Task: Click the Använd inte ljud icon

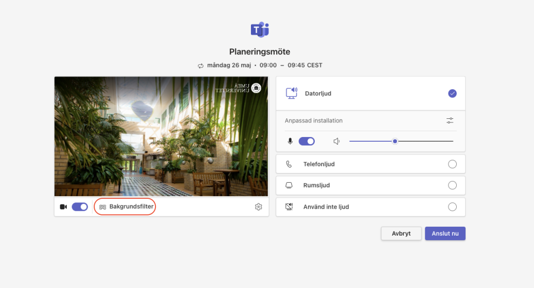Action: 289,207
